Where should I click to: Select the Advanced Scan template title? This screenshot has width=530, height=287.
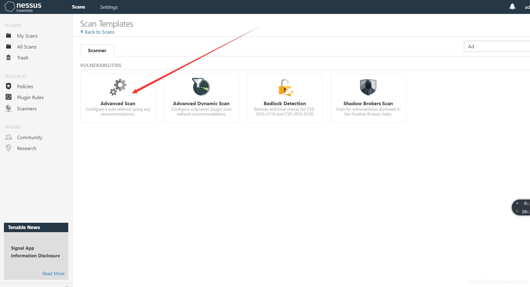(x=118, y=103)
